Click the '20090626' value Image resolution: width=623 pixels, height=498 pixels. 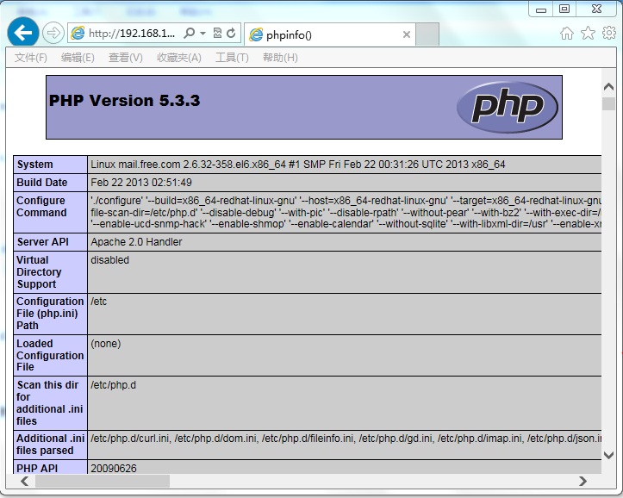[114, 468]
